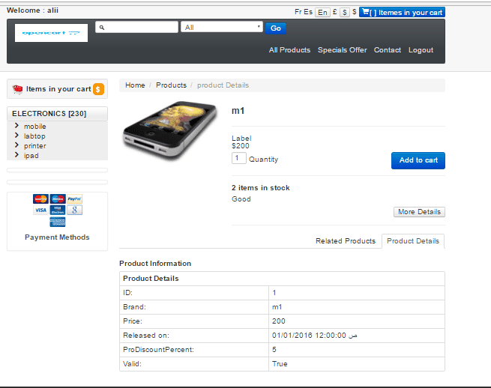
Task: Click Add to cart button
Action: coord(418,160)
